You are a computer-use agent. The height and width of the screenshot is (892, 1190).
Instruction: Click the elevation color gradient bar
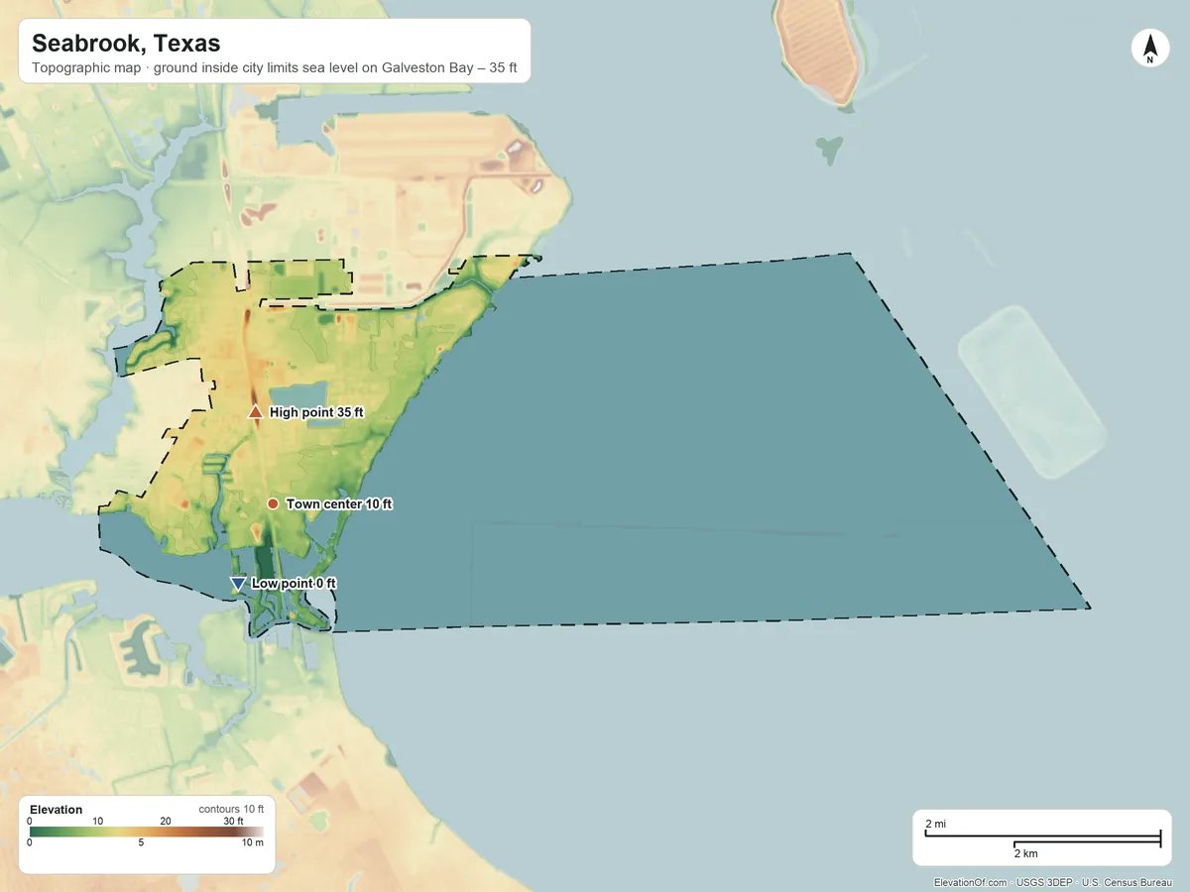(147, 833)
